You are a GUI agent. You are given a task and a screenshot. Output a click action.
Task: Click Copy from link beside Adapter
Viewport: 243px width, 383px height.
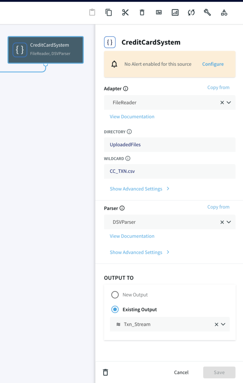(x=218, y=88)
